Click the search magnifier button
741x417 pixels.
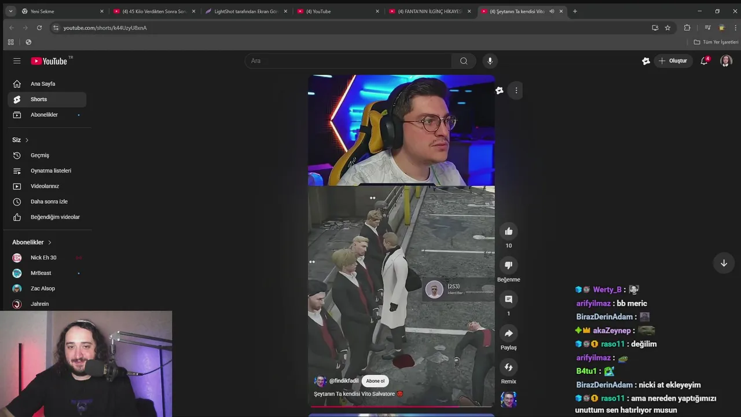[x=464, y=61]
